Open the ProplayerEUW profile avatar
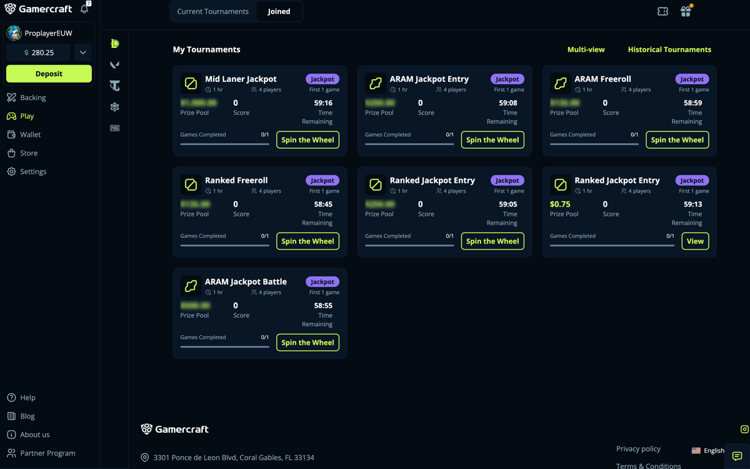The height and width of the screenshot is (469, 750). 14,33
